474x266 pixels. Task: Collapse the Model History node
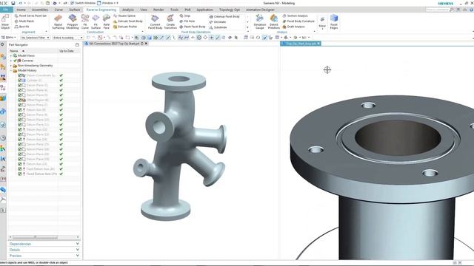11,71
